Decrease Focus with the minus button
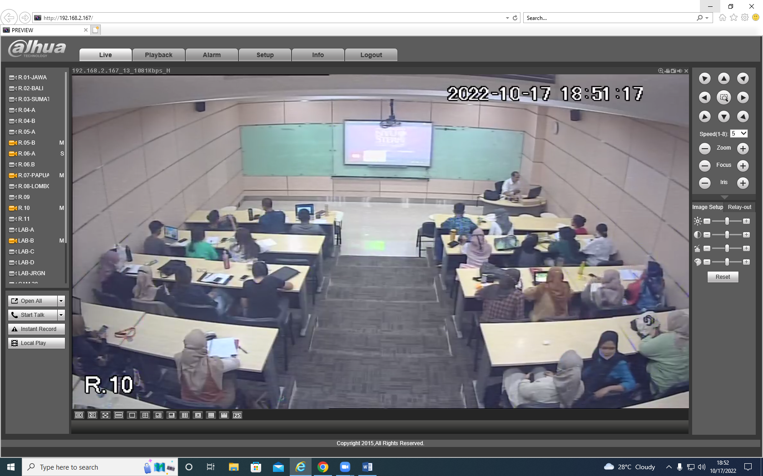Screen dimensions: 763x476 704,165
